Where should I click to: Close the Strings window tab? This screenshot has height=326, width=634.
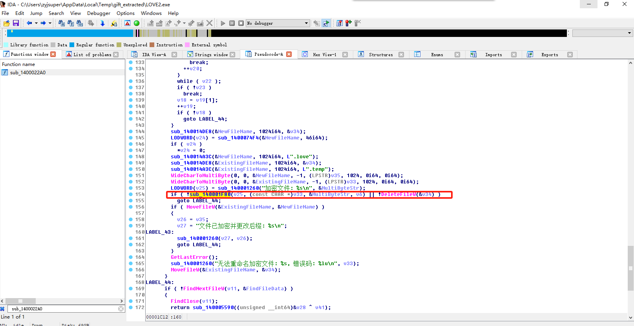click(232, 55)
